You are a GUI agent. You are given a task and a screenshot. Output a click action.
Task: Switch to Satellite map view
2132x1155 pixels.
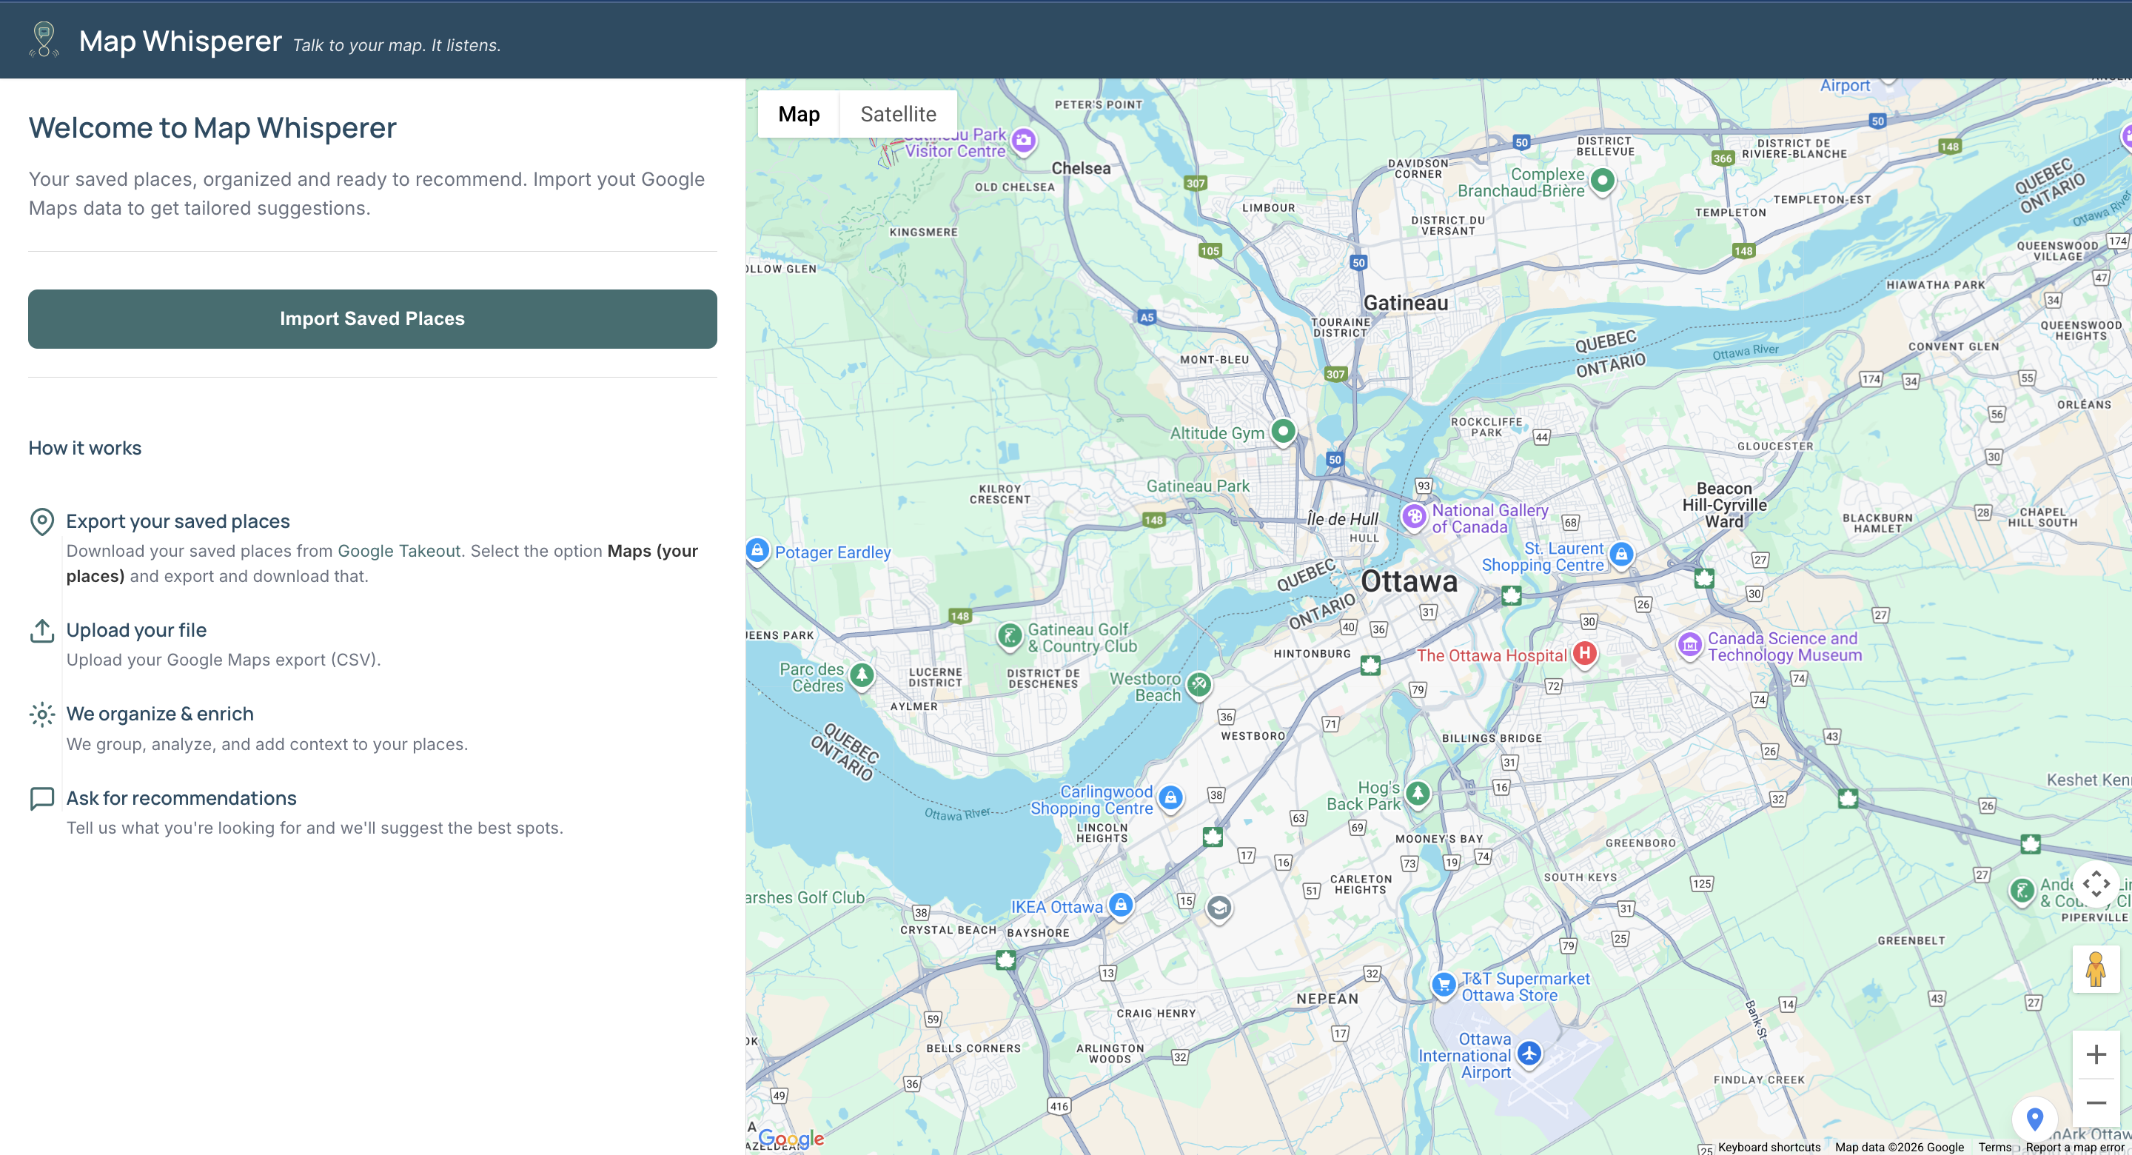click(x=898, y=114)
